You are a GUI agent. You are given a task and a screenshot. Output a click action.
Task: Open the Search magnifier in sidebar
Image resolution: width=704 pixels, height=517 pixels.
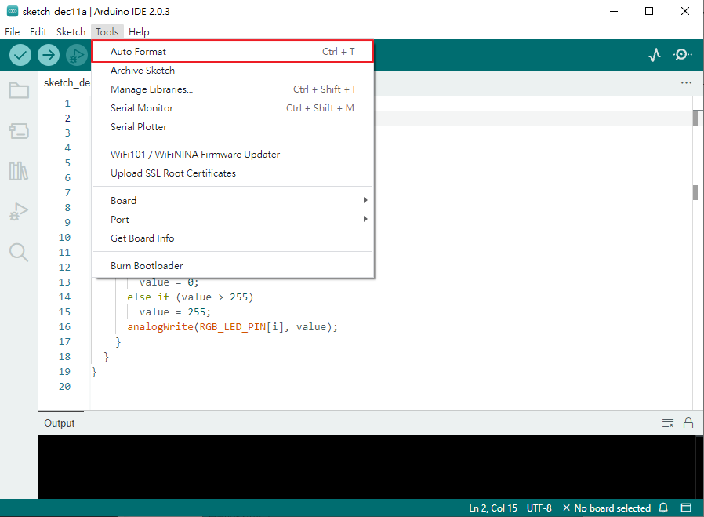[19, 252]
